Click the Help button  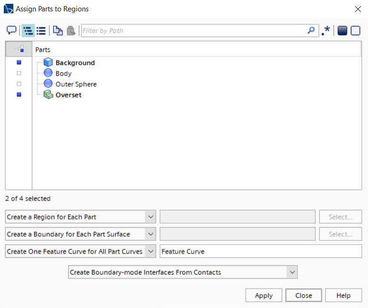[x=343, y=295]
